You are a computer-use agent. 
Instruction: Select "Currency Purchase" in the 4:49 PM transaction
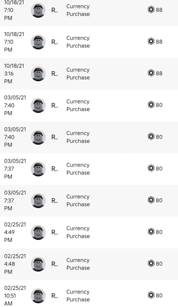[x=78, y=232]
